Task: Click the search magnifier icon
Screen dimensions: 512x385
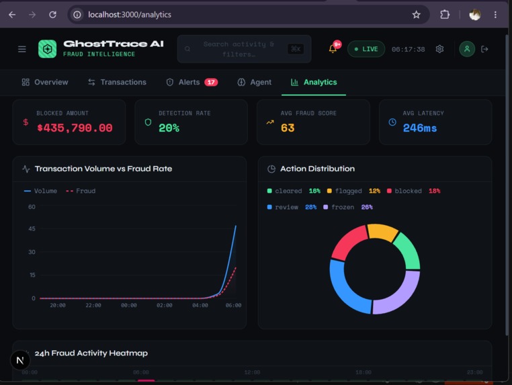Action: pos(187,49)
